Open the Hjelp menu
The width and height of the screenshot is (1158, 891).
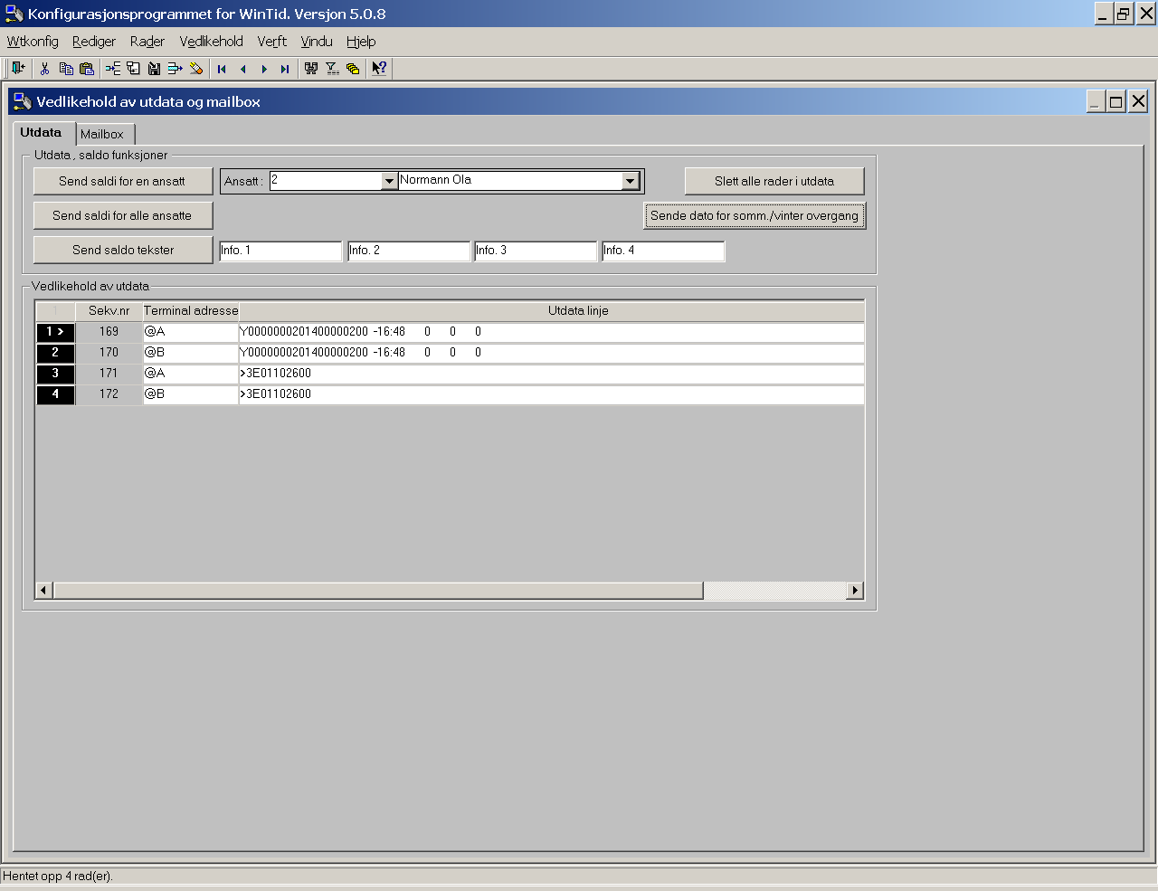click(361, 42)
